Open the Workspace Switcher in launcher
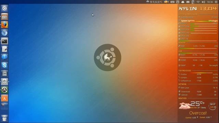219x123 pixels. tap(4, 106)
